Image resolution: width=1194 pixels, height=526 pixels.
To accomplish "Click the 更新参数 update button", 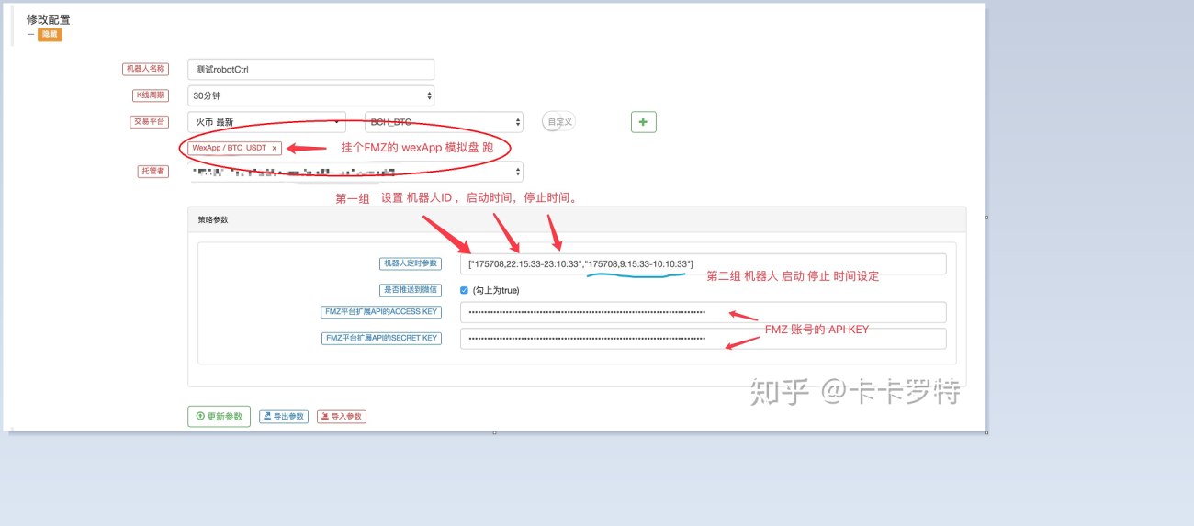I will point(219,416).
